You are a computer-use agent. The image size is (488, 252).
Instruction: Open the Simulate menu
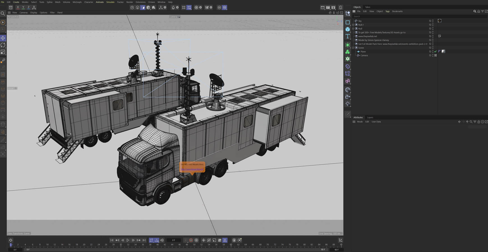[x=110, y=2]
